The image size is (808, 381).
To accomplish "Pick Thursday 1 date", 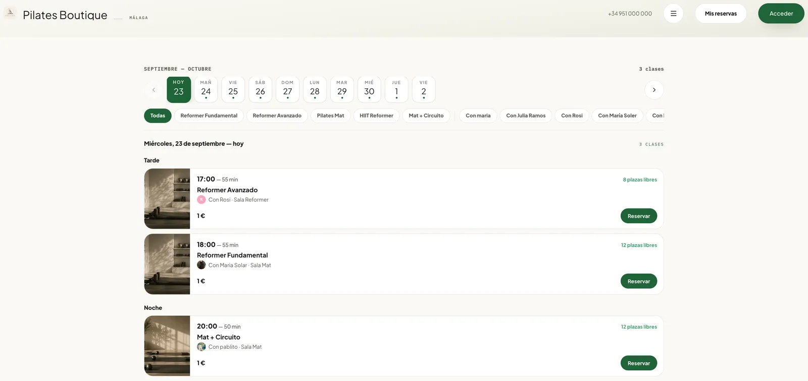I will [x=396, y=90].
